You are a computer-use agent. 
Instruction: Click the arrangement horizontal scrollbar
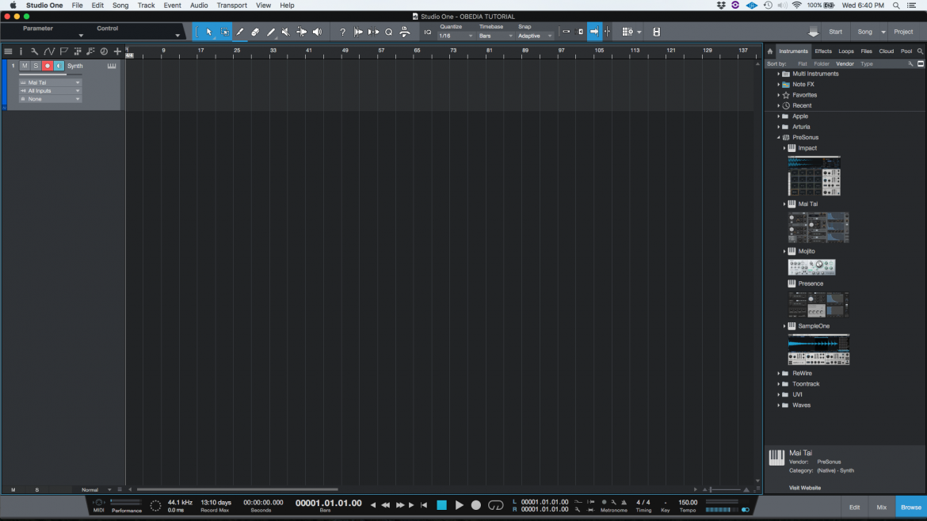[238, 489]
